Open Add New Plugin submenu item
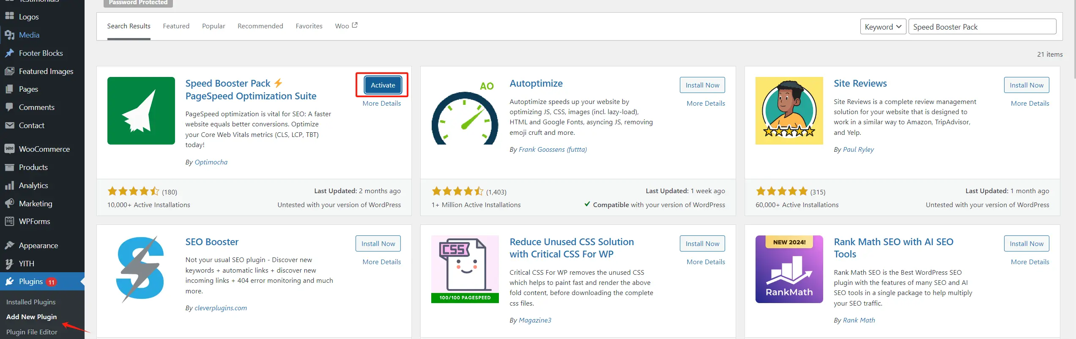This screenshot has height=339, width=1076. point(31,317)
